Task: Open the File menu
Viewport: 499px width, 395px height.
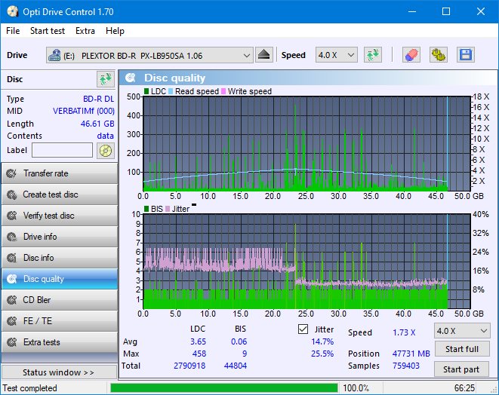Action: (x=13, y=31)
